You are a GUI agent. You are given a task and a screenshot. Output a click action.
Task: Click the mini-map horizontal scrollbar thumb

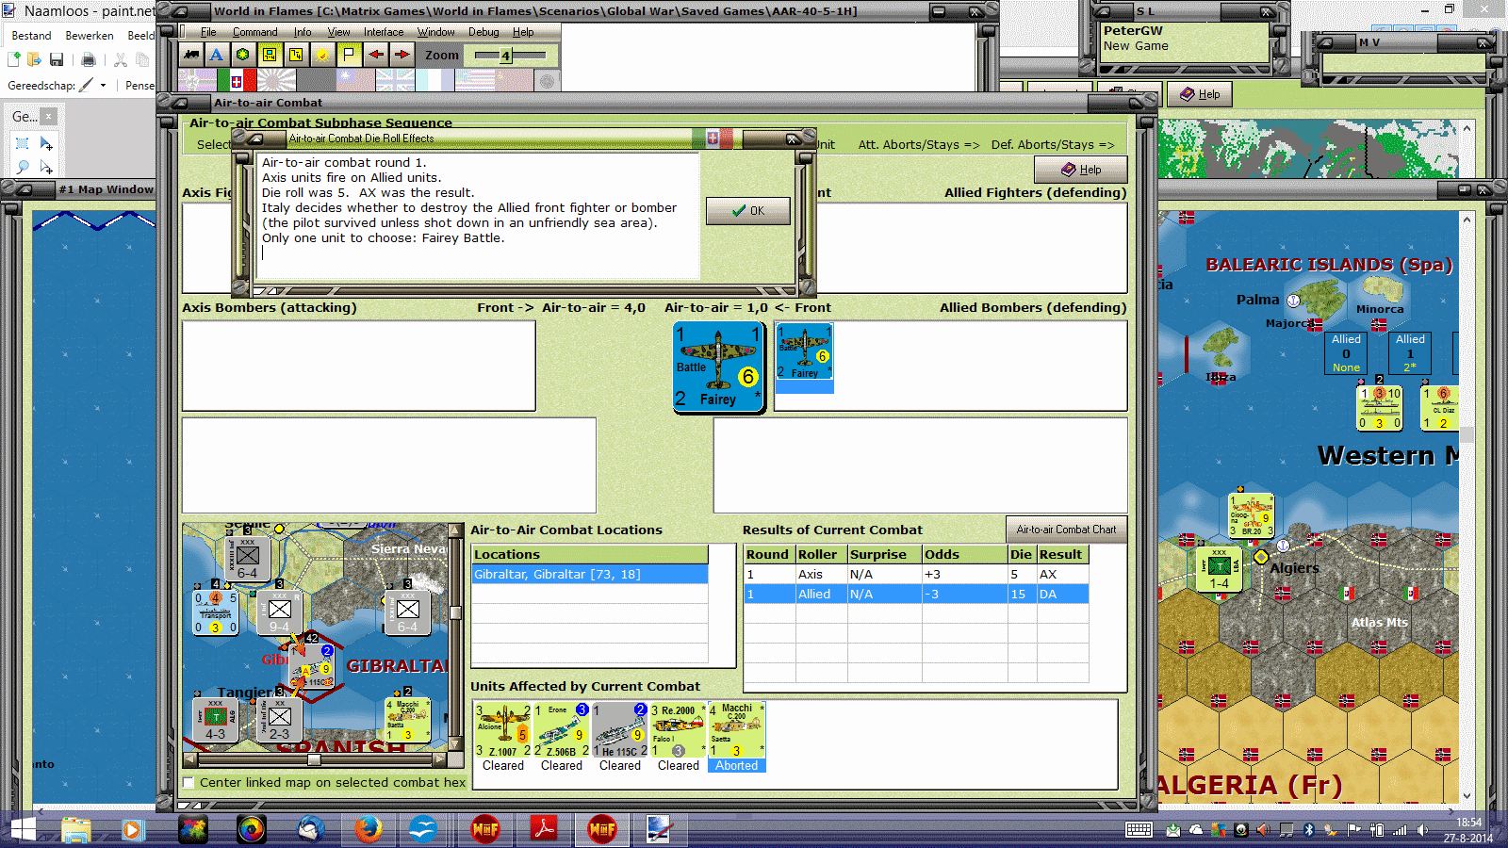tap(316, 758)
